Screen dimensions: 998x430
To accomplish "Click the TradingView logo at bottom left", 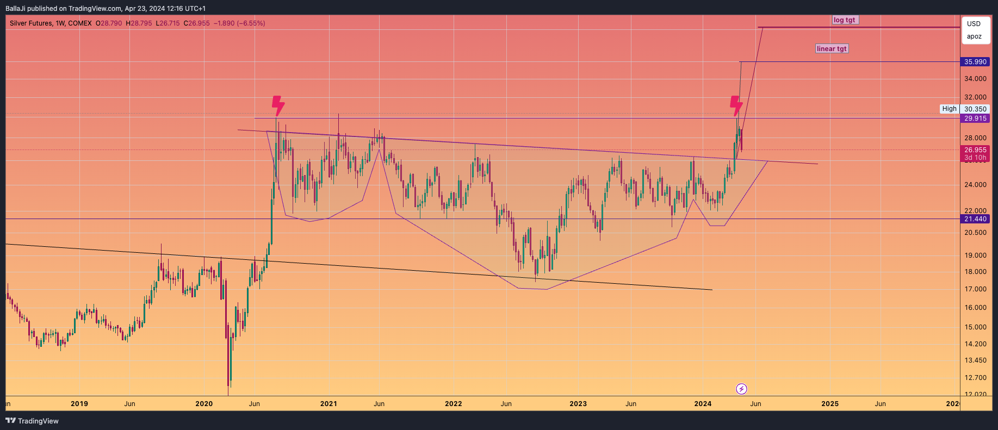I will tap(32, 421).
